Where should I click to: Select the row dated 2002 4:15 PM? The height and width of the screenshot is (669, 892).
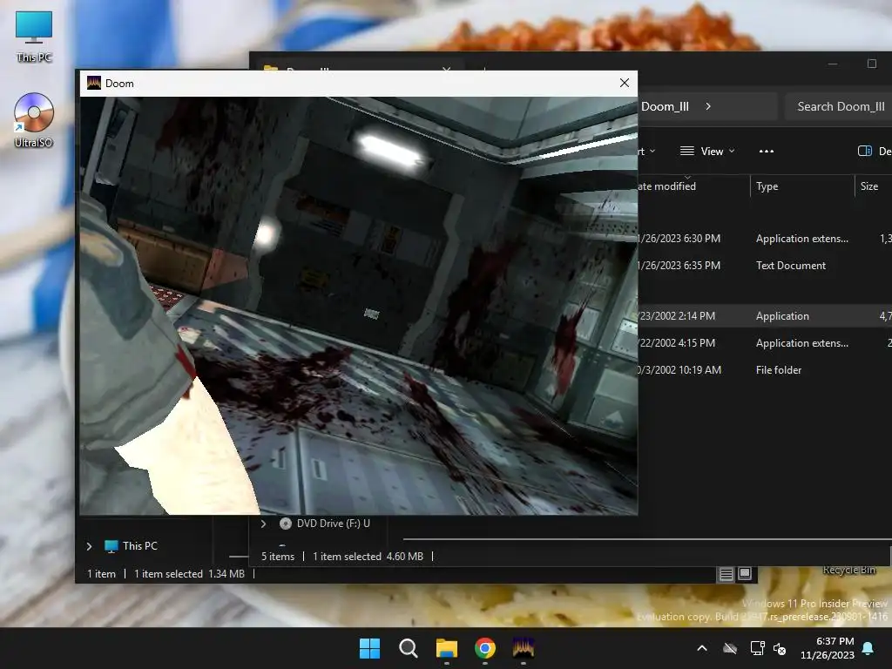(765, 343)
